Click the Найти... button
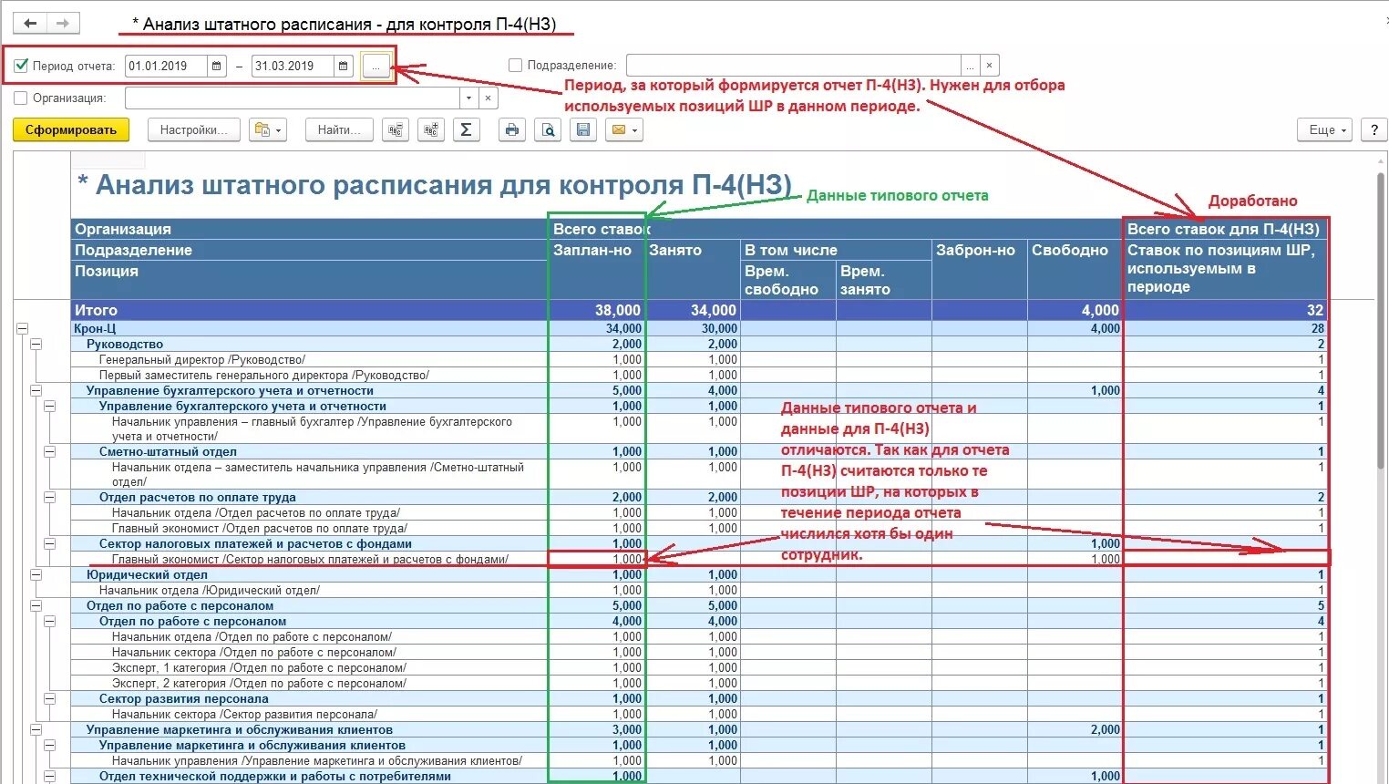 point(339,130)
